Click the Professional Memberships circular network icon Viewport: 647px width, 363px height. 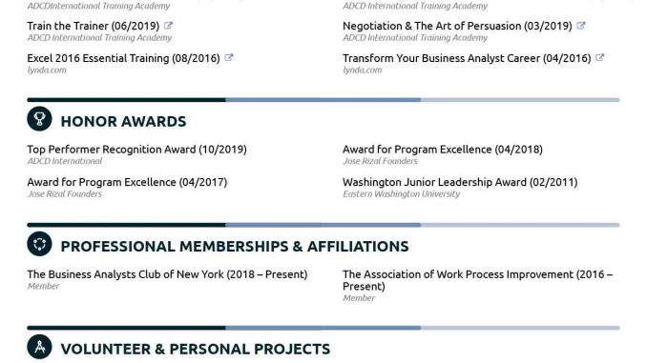tap(40, 244)
